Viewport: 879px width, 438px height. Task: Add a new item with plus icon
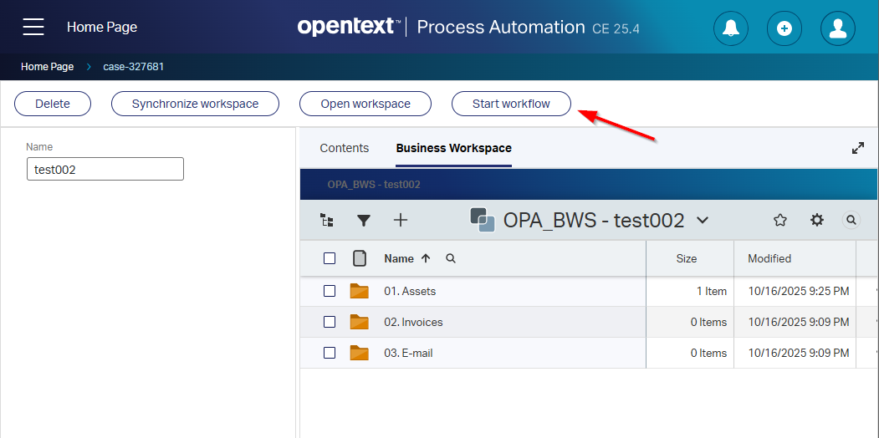tap(401, 220)
